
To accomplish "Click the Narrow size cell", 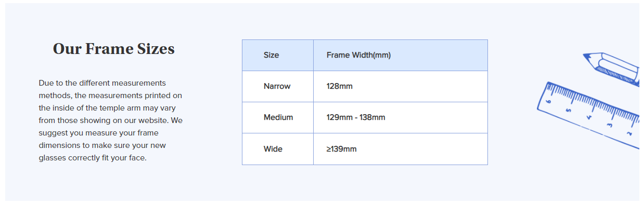I will 278,87.
